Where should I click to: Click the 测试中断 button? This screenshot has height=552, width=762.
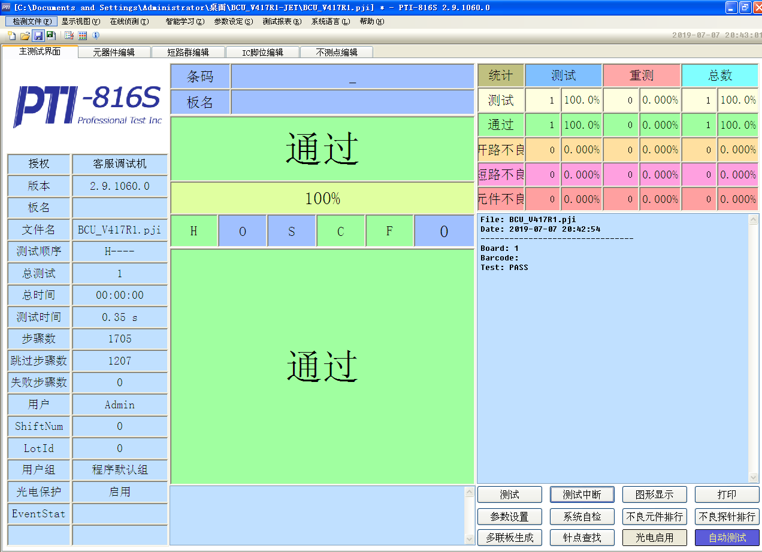pyautogui.click(x=582, y=495)
